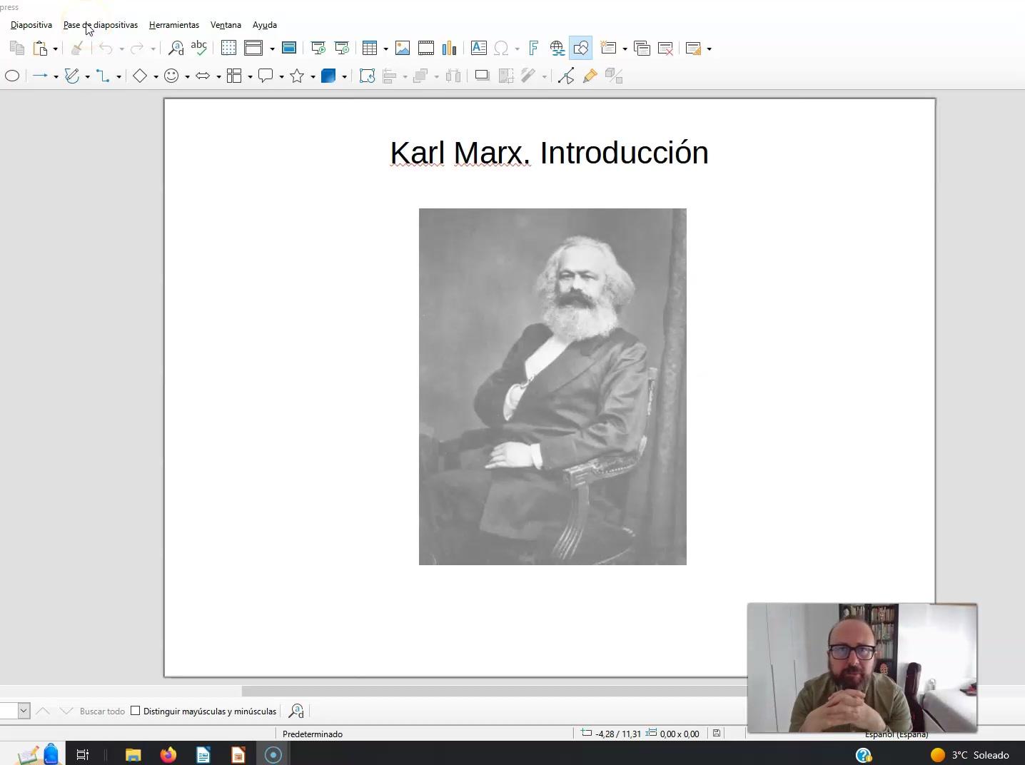
Task: Expand the Symbol Shapes smiley dropdown arrow
Action: tap(187, 77)
